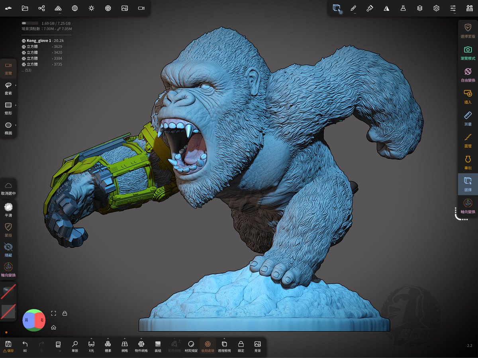Image resolution: width=478 pixels, height=358 pixels.
Task: Toggle 網格 grid display
Action: pyautogui.click(x=125, y=346)
